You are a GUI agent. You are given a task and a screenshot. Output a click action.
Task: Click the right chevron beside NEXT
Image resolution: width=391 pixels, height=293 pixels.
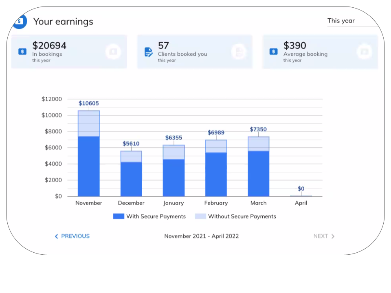point(332,236)
